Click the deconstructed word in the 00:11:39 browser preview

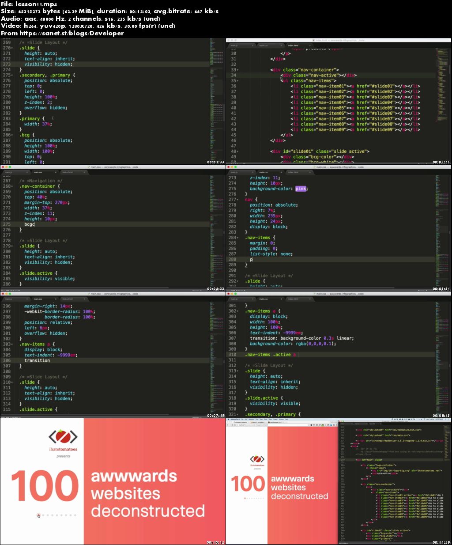(x=300, y=496)
